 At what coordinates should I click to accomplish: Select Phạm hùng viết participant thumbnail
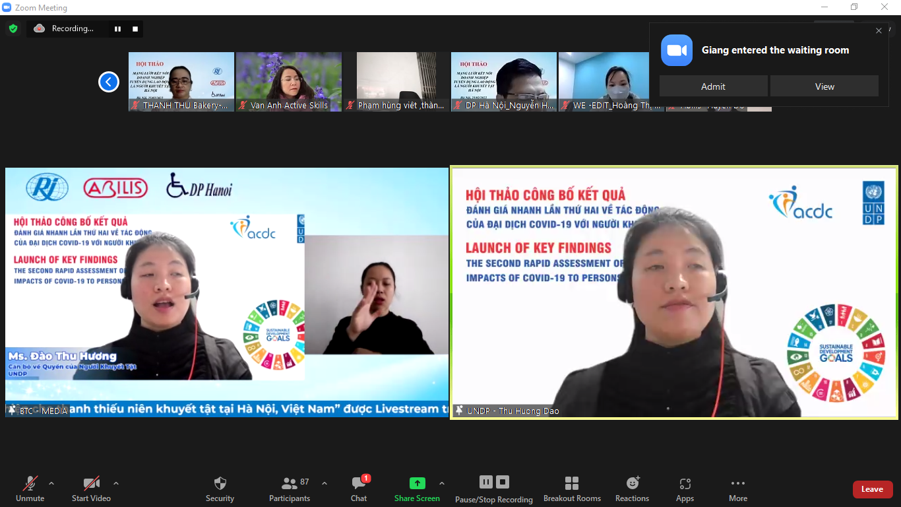point(396,82)
